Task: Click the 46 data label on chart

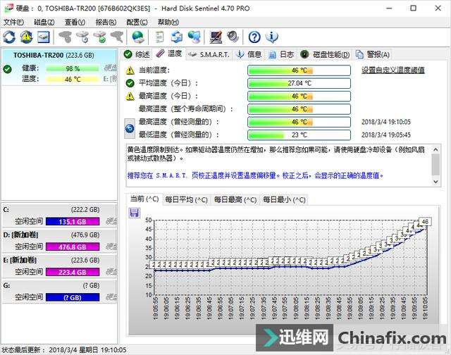Action: pyautogui.click(x=425, y=221)
